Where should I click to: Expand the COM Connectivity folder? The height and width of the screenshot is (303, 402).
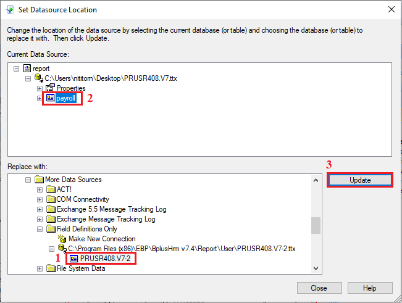click(40, 199)
